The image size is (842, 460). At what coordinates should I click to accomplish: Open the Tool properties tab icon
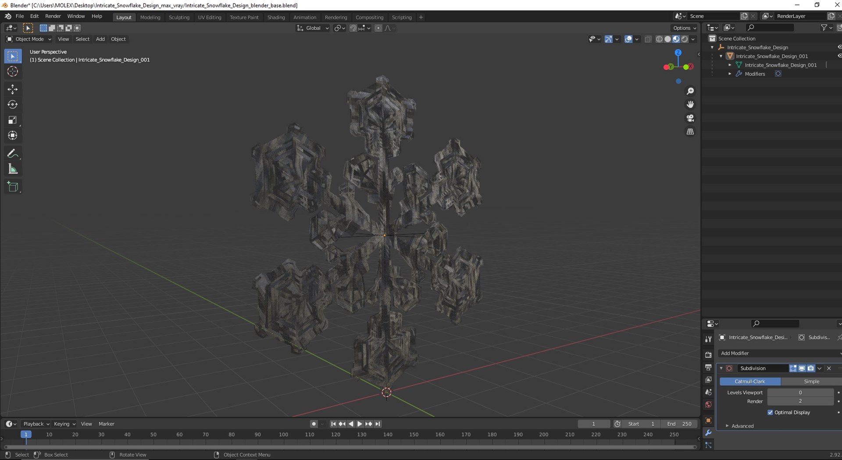[x=708, y=339]
